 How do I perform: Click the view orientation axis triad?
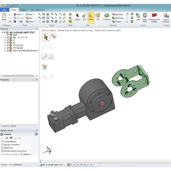[48, 150]
